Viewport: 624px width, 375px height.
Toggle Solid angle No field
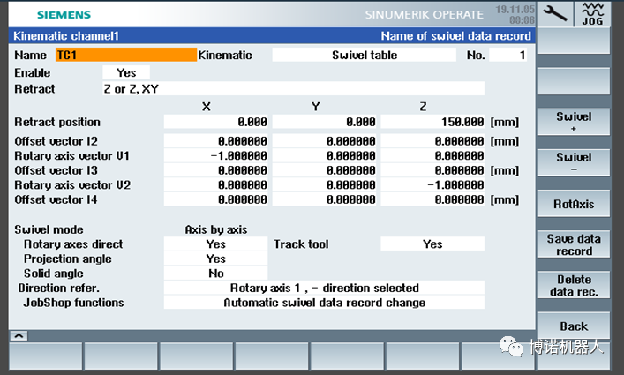point(215,274)
